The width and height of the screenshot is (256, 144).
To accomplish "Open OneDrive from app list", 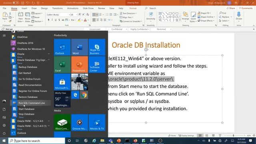I will (31, 37).
